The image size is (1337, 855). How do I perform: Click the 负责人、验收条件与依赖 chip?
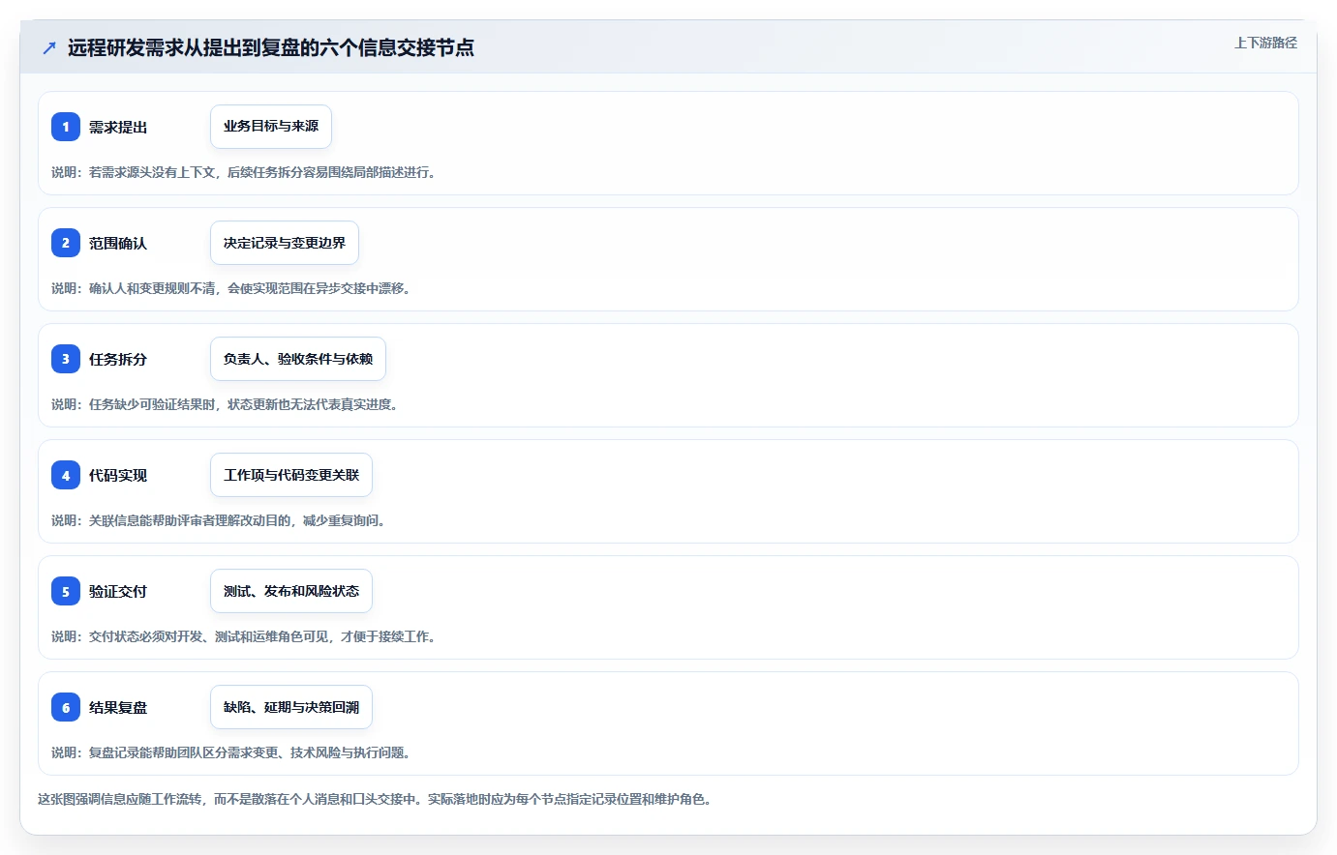[298, 359]
